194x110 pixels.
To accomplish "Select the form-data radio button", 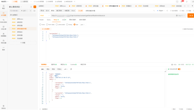I will click(x=47, y=24).
